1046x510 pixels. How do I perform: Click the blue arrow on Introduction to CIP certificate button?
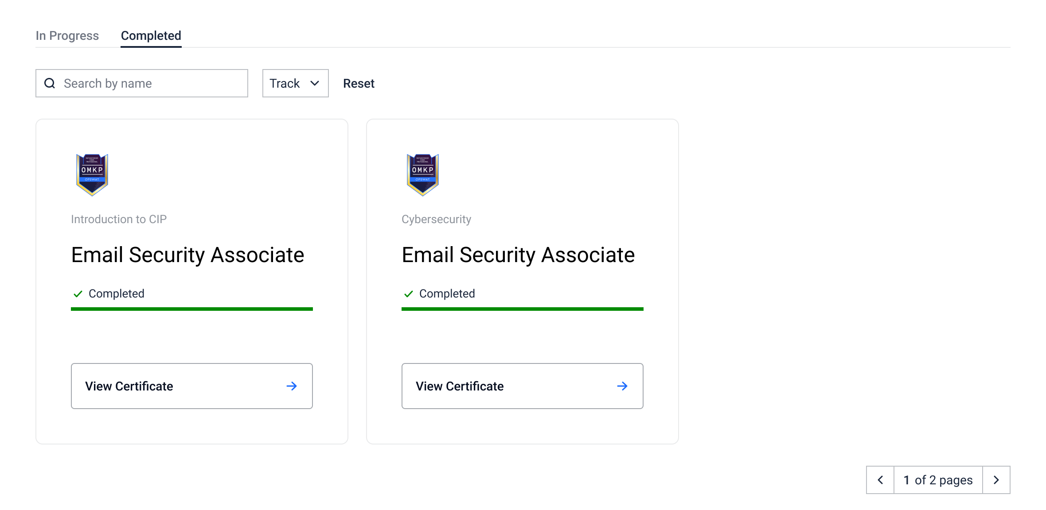click(292, 386)
